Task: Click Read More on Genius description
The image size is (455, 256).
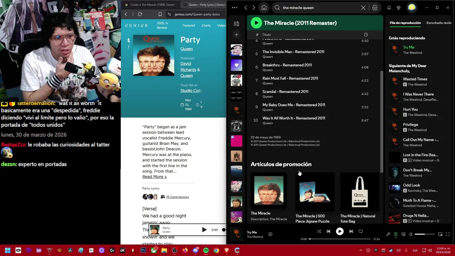Action: tap(154, 177)
